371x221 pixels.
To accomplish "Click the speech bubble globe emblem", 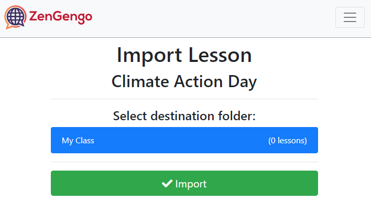I will (15, 17).
